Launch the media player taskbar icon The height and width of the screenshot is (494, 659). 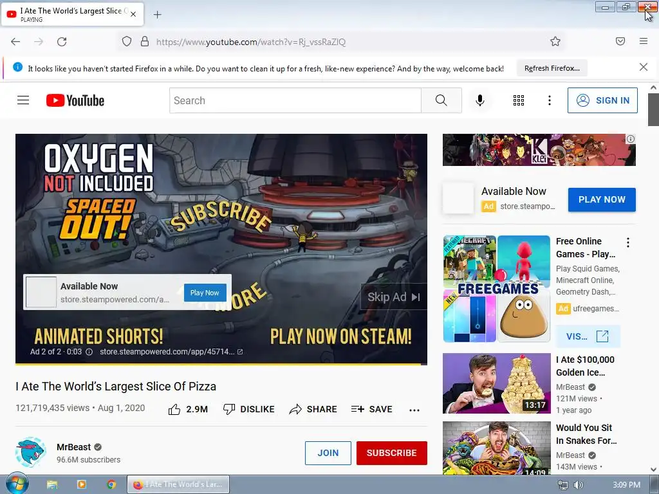pyautogui.click(x=82, y=485)
